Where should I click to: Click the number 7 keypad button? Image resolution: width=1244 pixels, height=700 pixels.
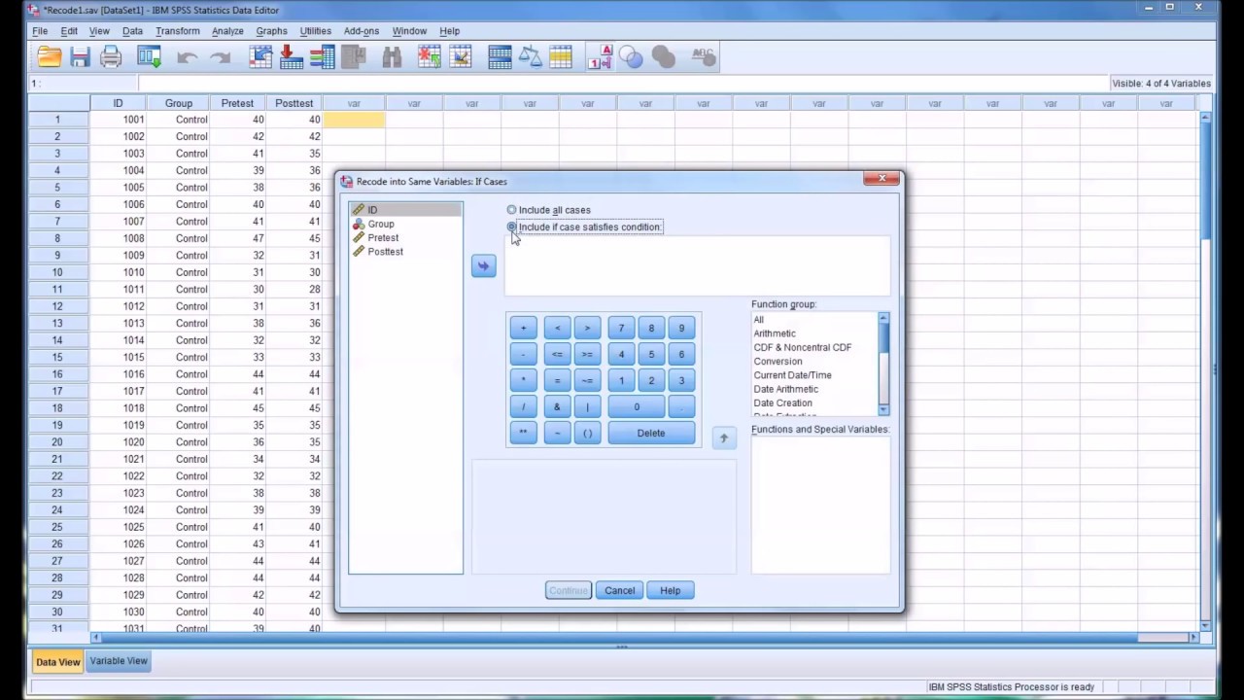[621, 328]
